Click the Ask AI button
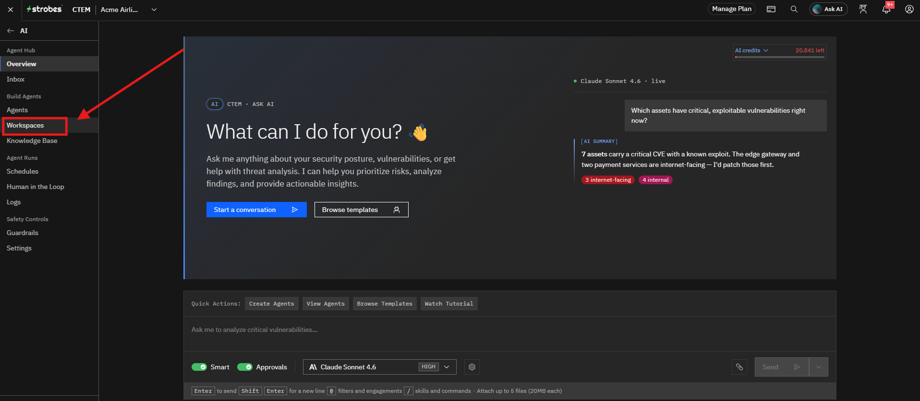Screen dimensions: 920x401 (828, 9)
